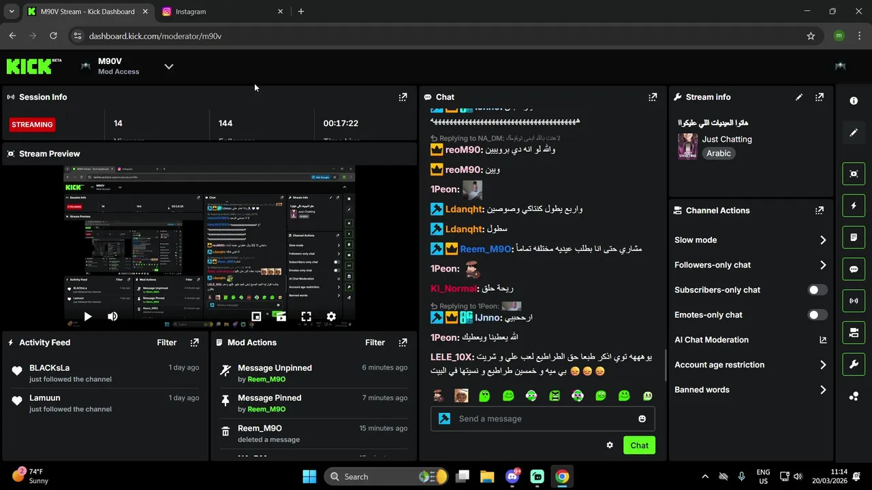Open emoji picker in message box
Viewport: 872px width, 490px height.
pos(642,419)
